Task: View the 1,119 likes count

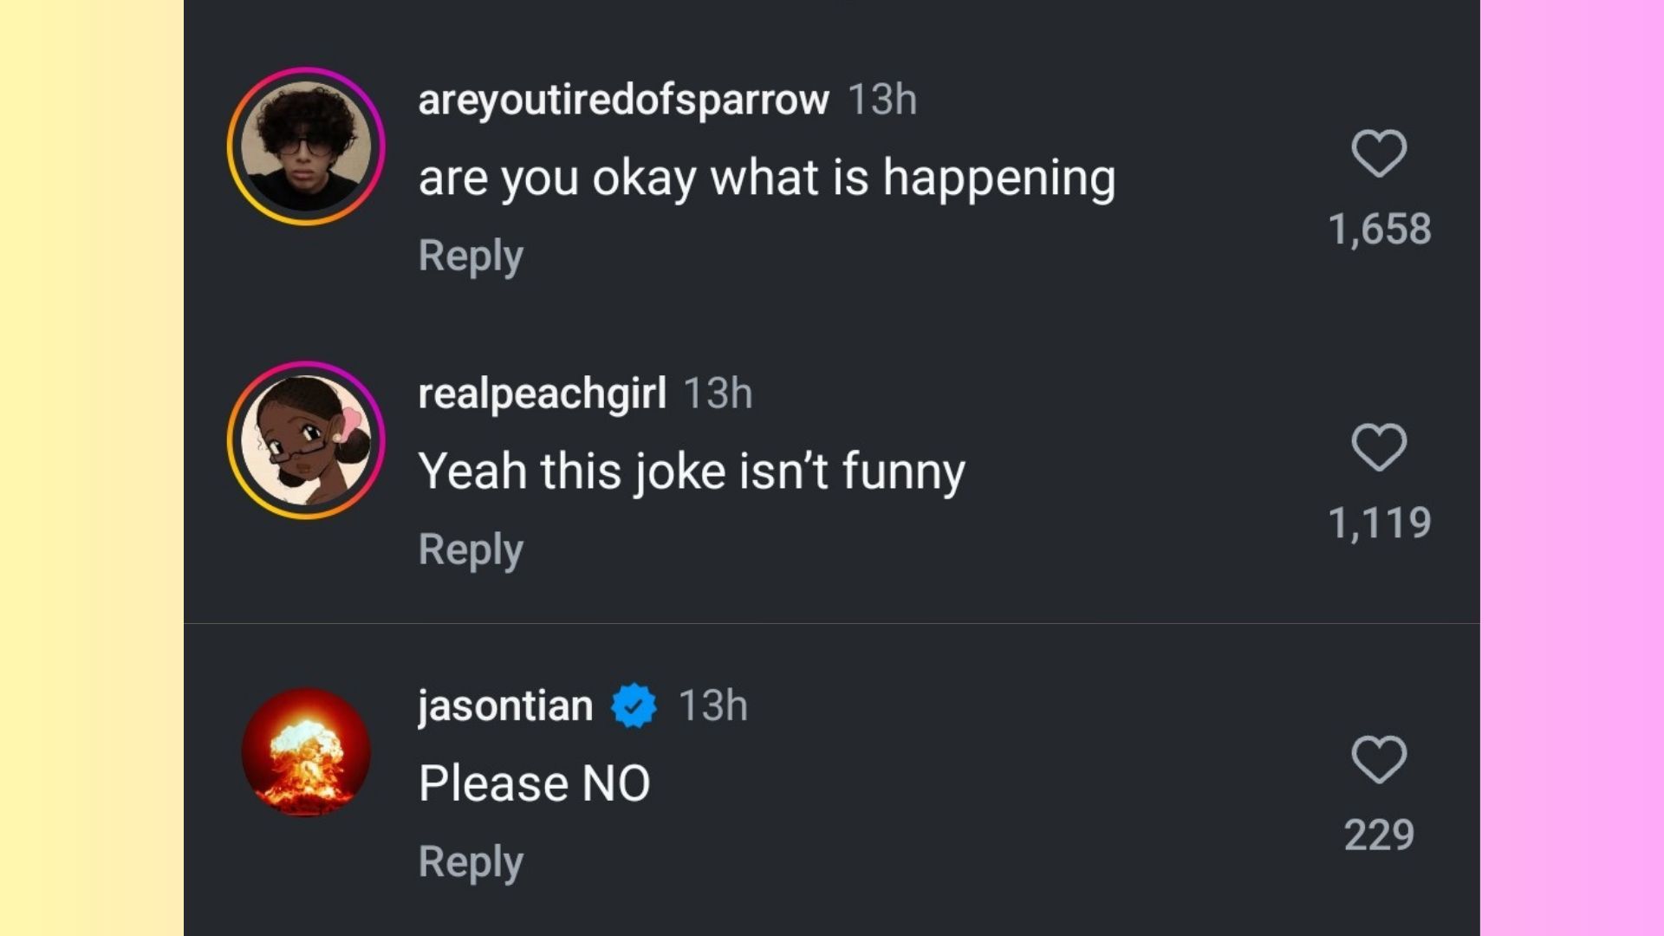Action: tap(1379, 523)
